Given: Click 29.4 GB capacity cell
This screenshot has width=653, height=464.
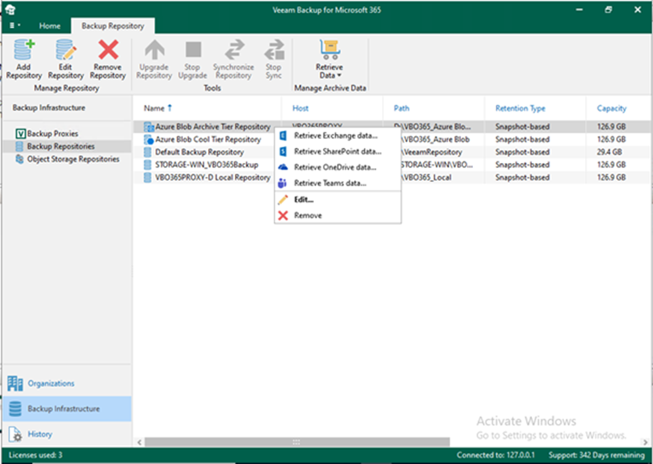Looking at the screenshot, I should click(x=609, y=152).
